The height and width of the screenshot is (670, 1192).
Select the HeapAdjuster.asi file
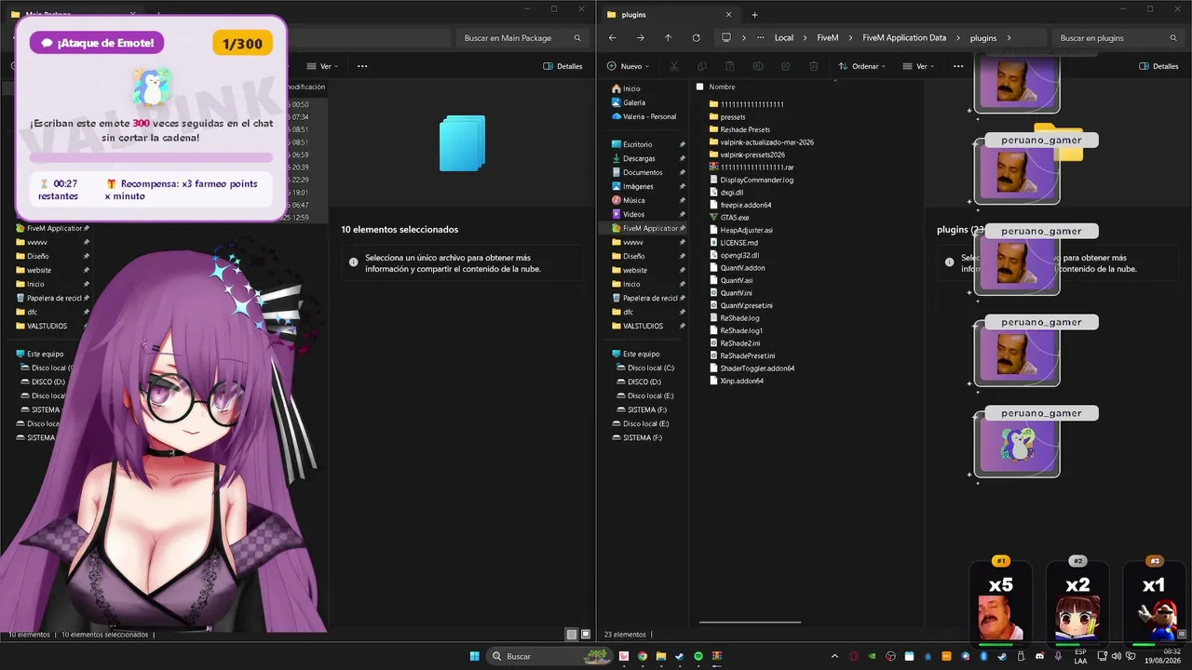(x=740, y=230)
